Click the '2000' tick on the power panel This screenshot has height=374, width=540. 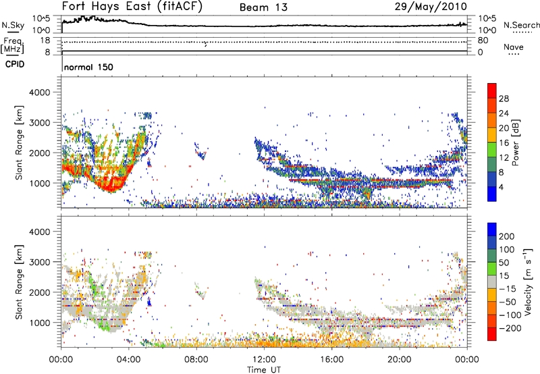(x=40, y=153)
